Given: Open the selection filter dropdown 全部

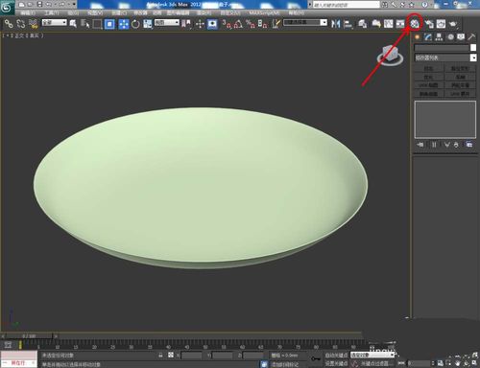Looking at the screenshot, I should tap(55, 22).
